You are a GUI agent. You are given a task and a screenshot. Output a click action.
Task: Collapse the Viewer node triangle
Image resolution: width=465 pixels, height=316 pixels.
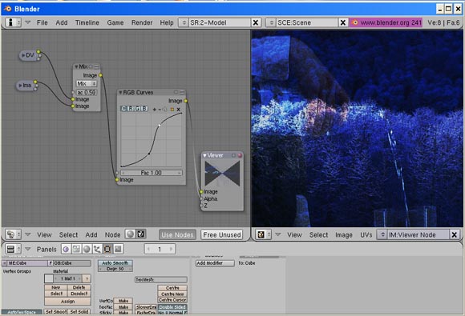coord(204,155)
